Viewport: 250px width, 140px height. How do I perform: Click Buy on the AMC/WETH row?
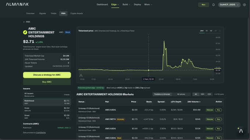(218, 119)
